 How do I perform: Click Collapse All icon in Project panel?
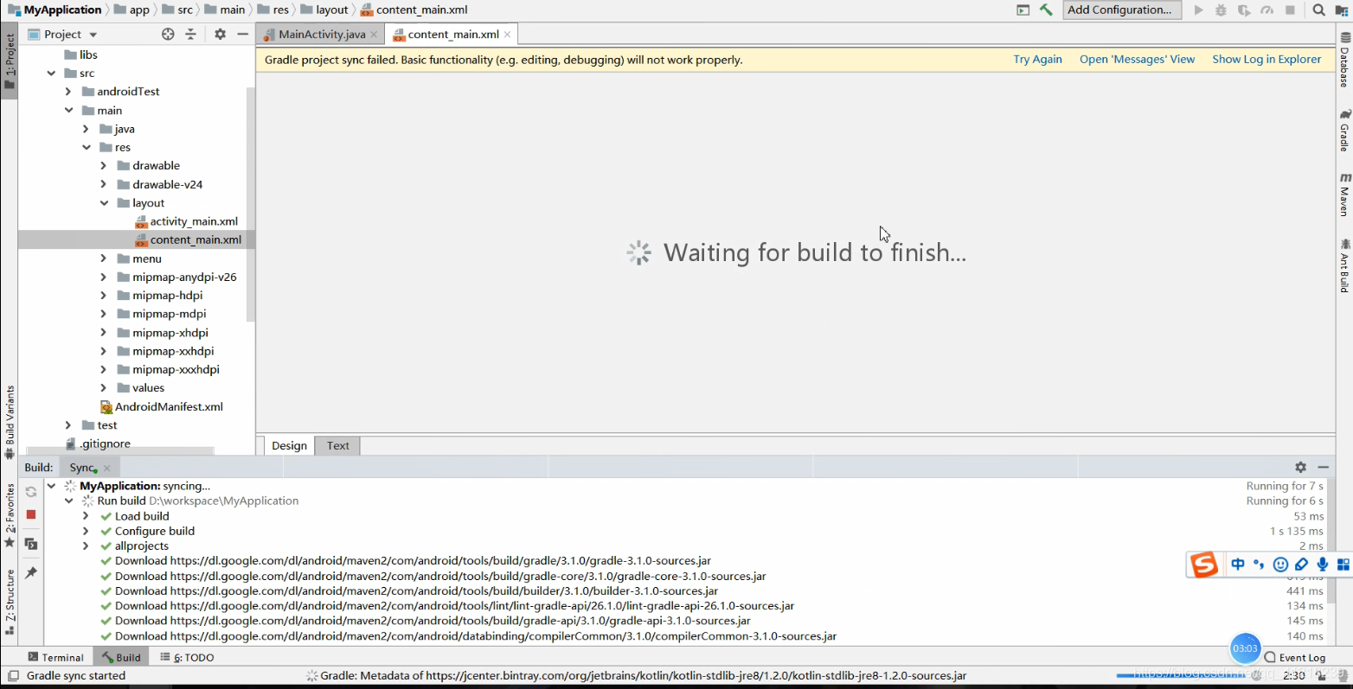[190, 34]
